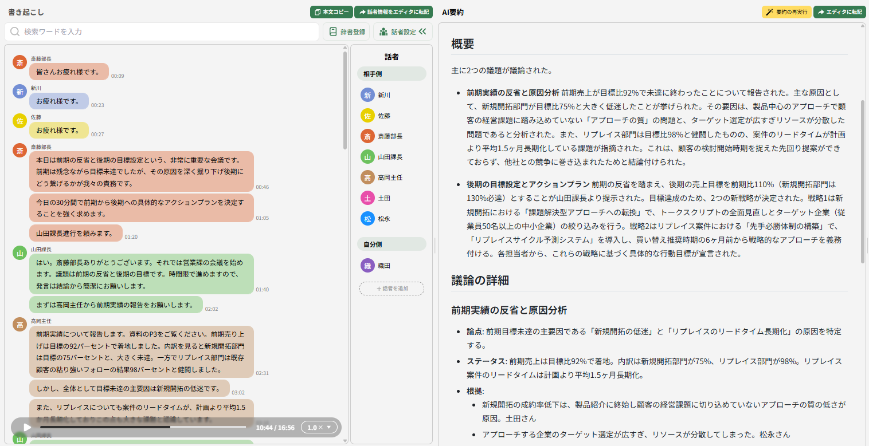Select speaker 新川 in speaker list
Image resolution: width=869 pixels, height=446 pixels.
point(383,95)
